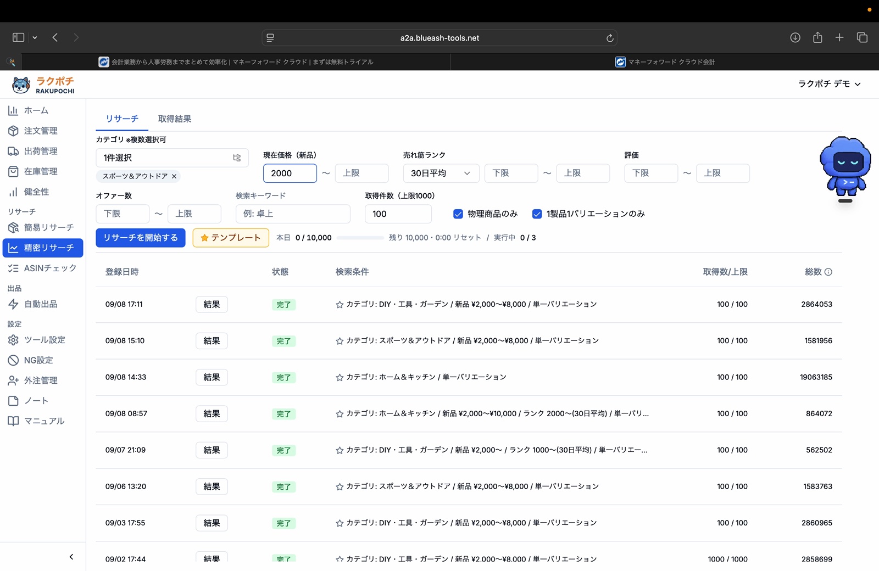Star the 09/08 15:10 search condition
Screen dimensions: 879x571
pyautogui.click(x=340, y=341)
